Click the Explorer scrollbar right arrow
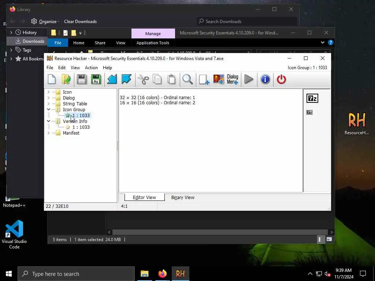This screenshot has width=375, height=281. click(331, 232)
